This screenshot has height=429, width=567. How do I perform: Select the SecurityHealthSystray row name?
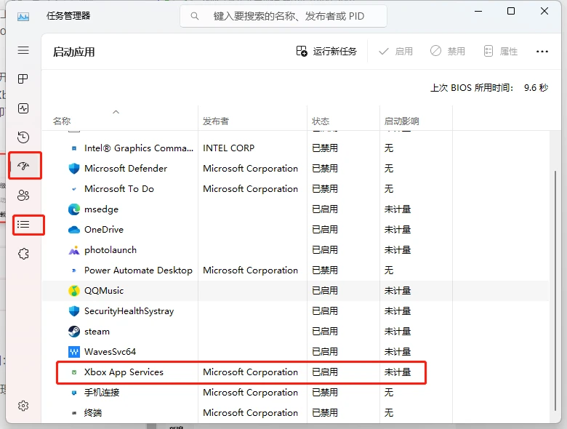[x=129, y=311]
